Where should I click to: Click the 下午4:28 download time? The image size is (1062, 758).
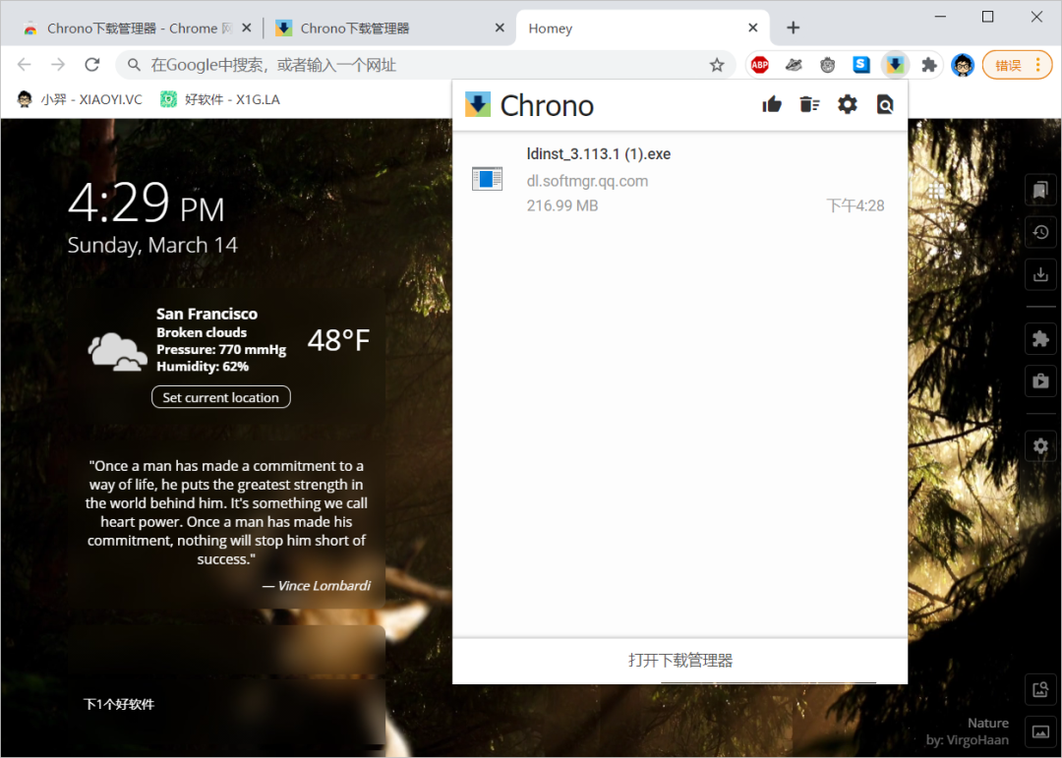pyautogui.click(x=855, y=205)
